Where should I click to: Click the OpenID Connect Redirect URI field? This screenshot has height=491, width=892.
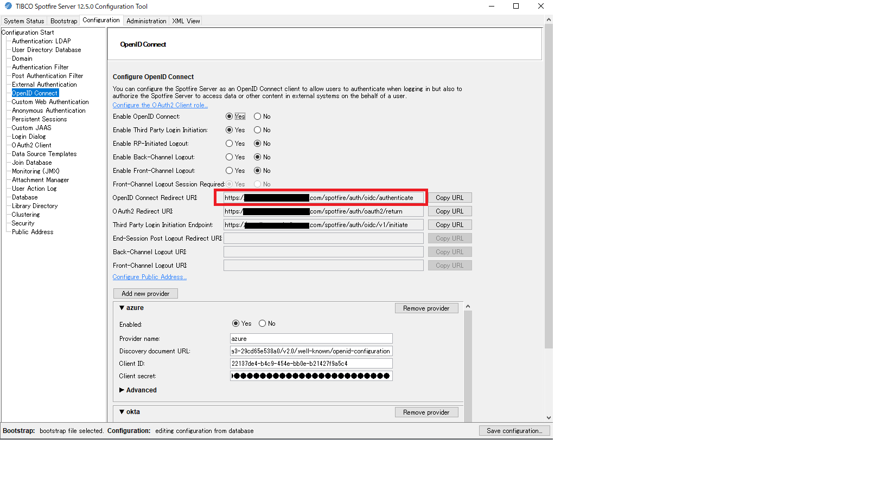(323, 198)
